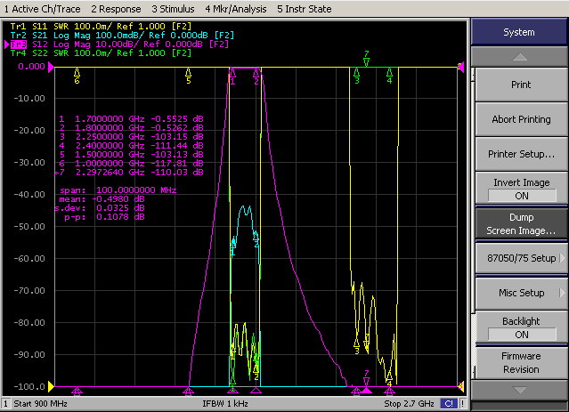The image size is (569, 412).
Task: Click marker 7 readout 2.2972640 GHz
Action: coord(129,173)
